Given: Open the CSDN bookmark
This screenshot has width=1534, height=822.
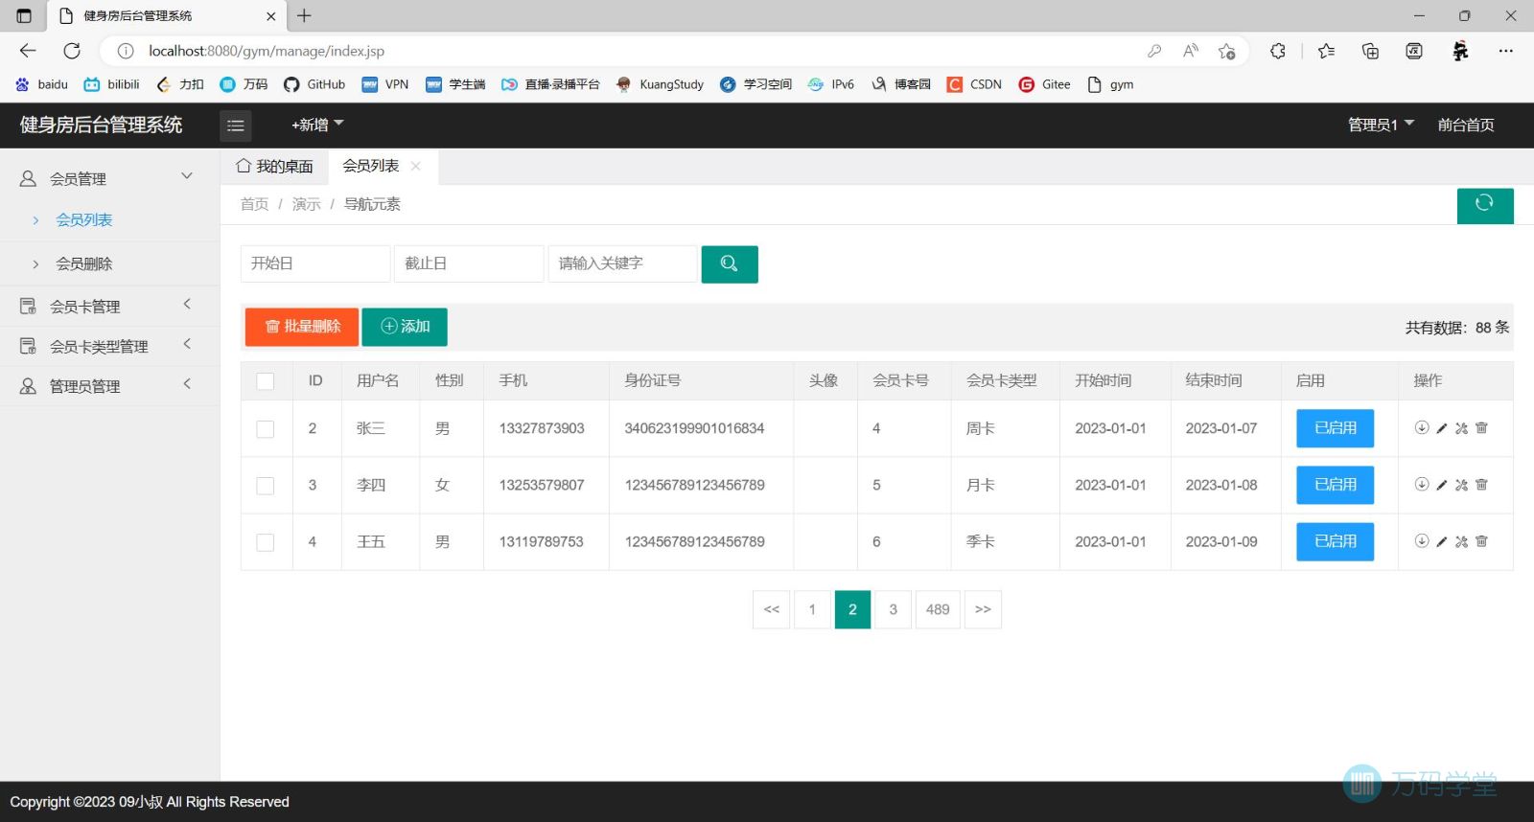Looking at the screenshot, I should click(974, 84).
